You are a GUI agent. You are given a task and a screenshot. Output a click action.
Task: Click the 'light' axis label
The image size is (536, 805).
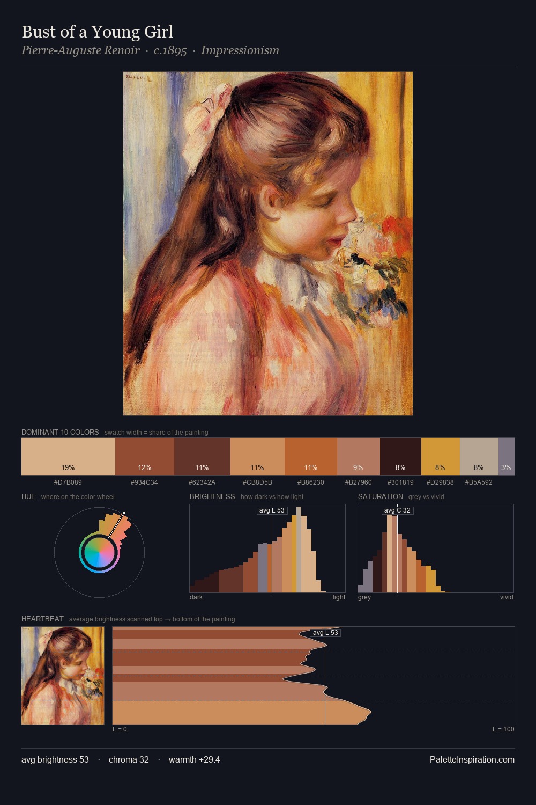pyautogui.click(x=339, y=597)
